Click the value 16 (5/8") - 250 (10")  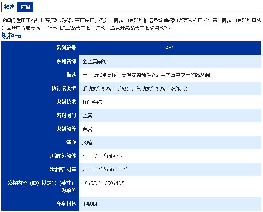[103, 183]
